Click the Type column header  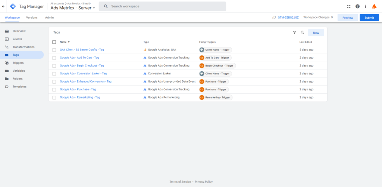pos(146,42)
